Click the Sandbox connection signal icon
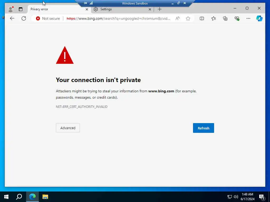 click(x=91, y=3)
